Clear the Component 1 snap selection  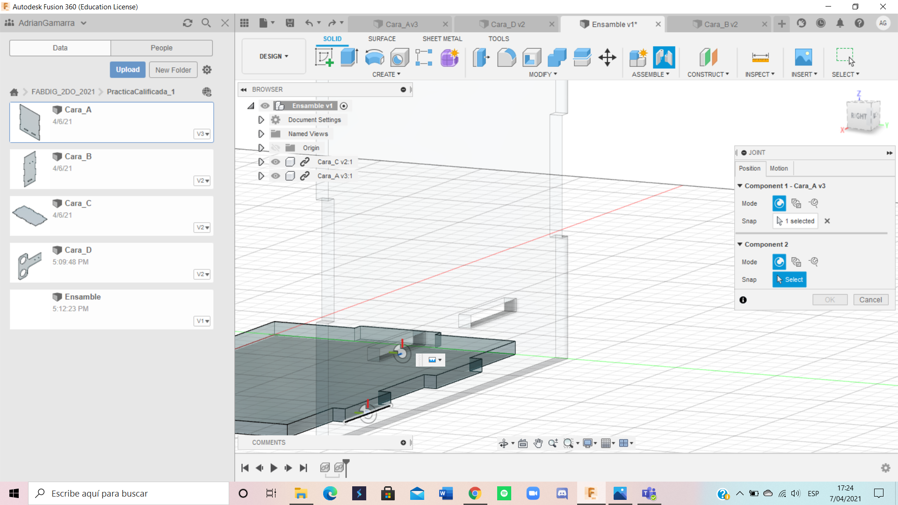827,221
